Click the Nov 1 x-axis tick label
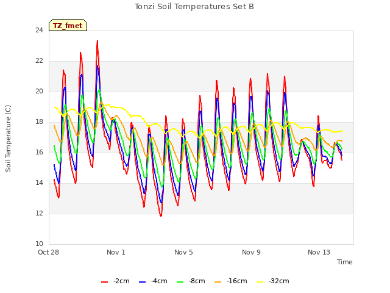The width and height of the screenshot is (390, 293). (116, 252)
